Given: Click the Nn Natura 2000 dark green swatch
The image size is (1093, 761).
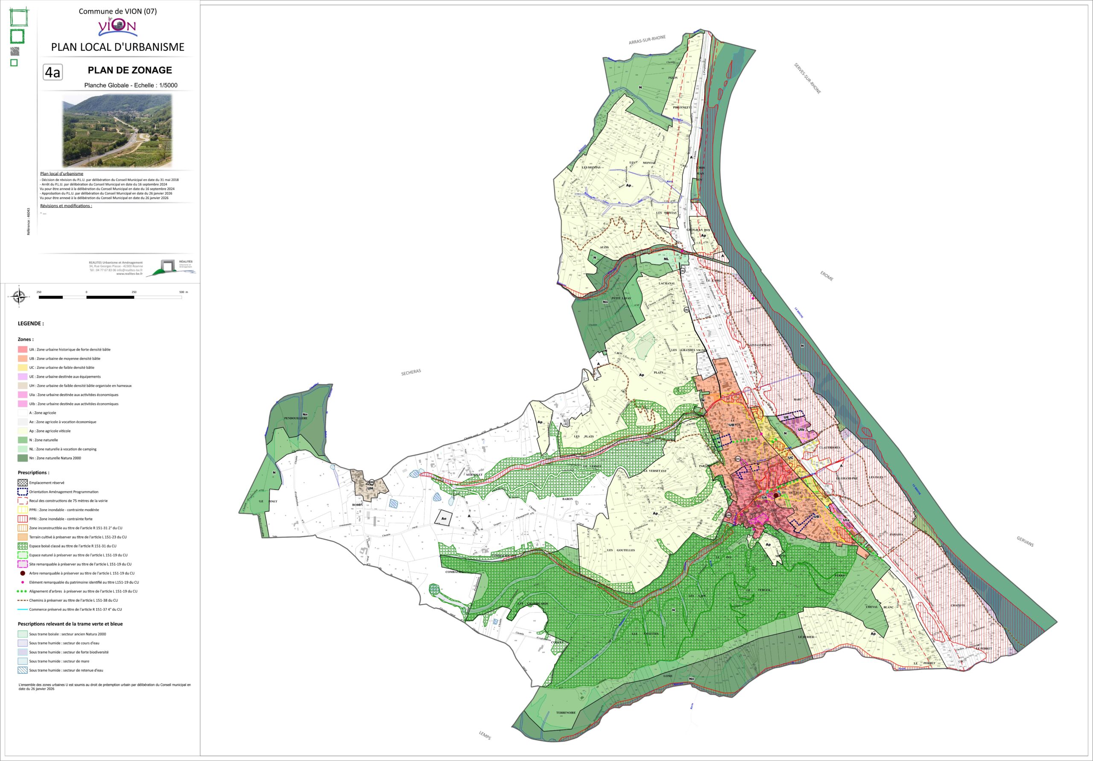Looking at the screenshot, I should pyautogui.click(x=22, y=458).
